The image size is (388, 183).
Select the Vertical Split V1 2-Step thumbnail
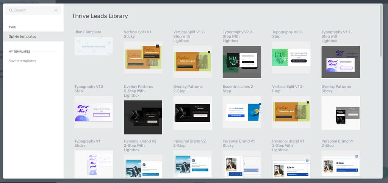291,112
